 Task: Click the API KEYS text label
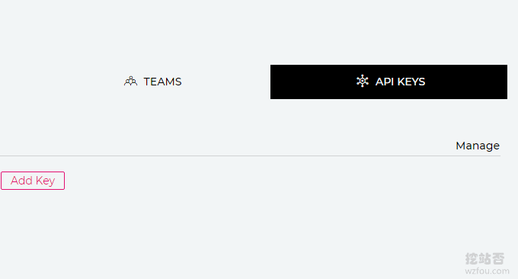click(x=400, y=82)
